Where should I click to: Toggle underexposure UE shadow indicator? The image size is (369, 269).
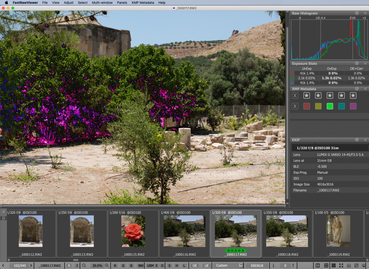pos(206,265)
